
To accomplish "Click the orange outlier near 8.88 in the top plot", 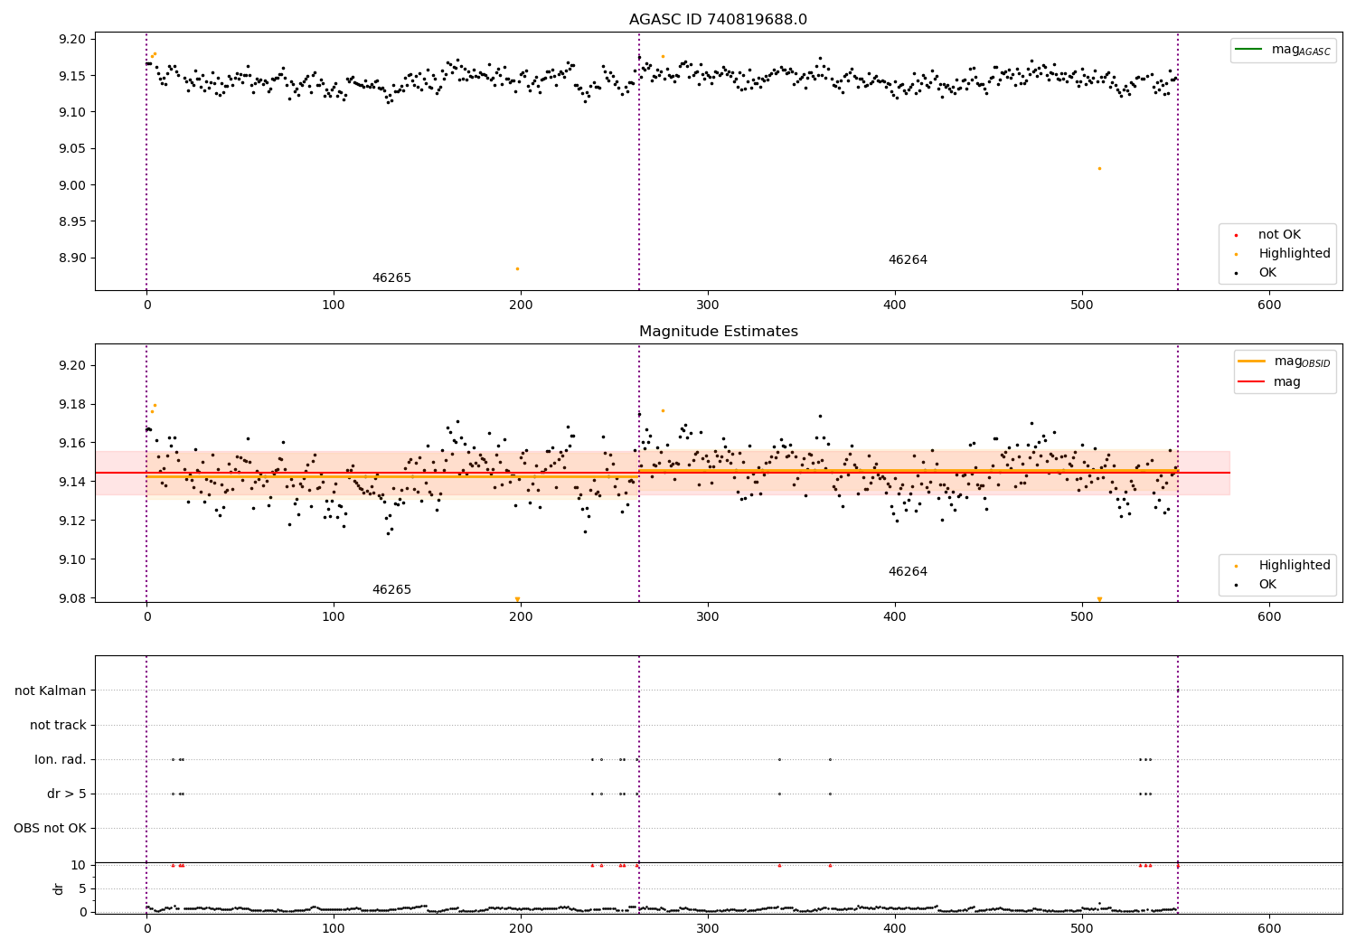I will (517, 268).
